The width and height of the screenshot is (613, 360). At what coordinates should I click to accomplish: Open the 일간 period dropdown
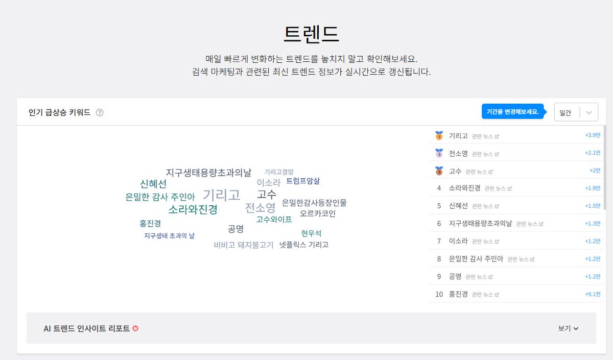point(566,112)
